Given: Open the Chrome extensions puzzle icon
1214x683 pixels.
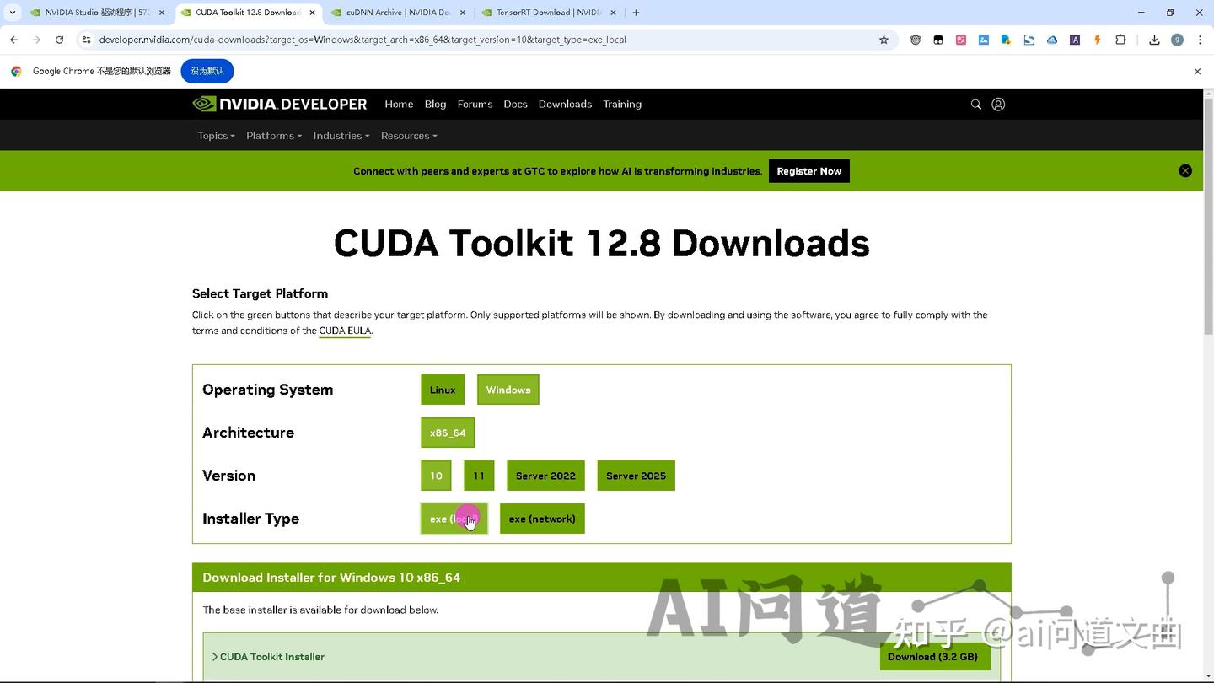Looking at the screenshot, I should point(1121,40).
